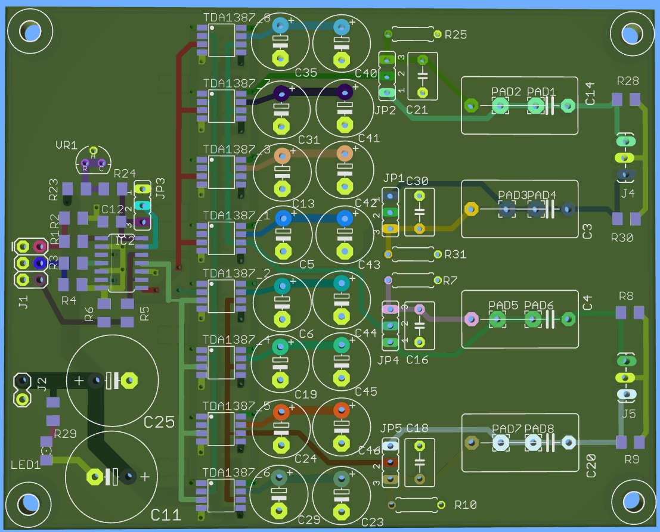Image resolution: width=660 pixels, height=532 pixels.
Task: Click the bottom-left mounting hole
Action: coord(29,504)
